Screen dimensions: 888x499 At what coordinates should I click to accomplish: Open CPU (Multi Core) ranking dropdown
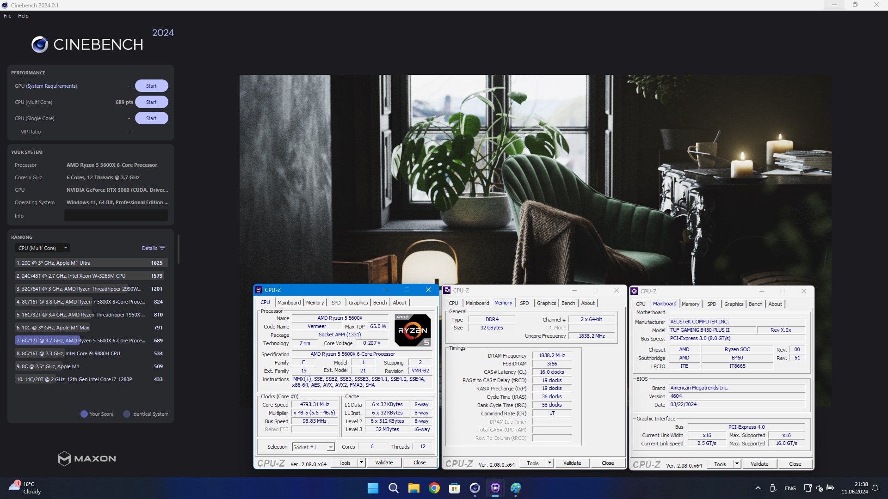coord(43,248)
